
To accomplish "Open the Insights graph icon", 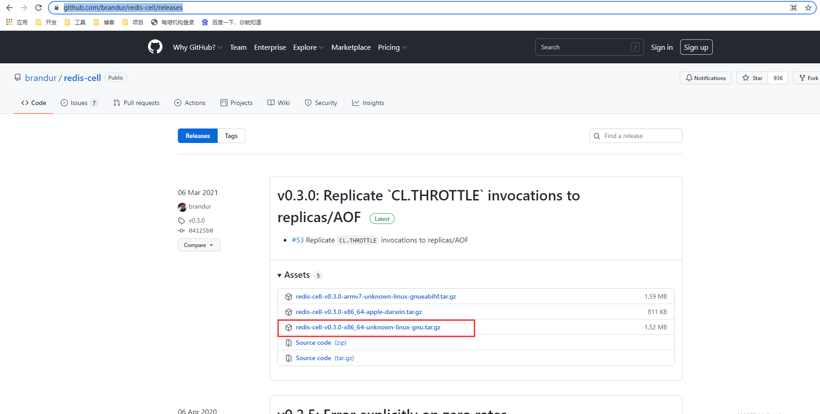I will tap(356, 103).
